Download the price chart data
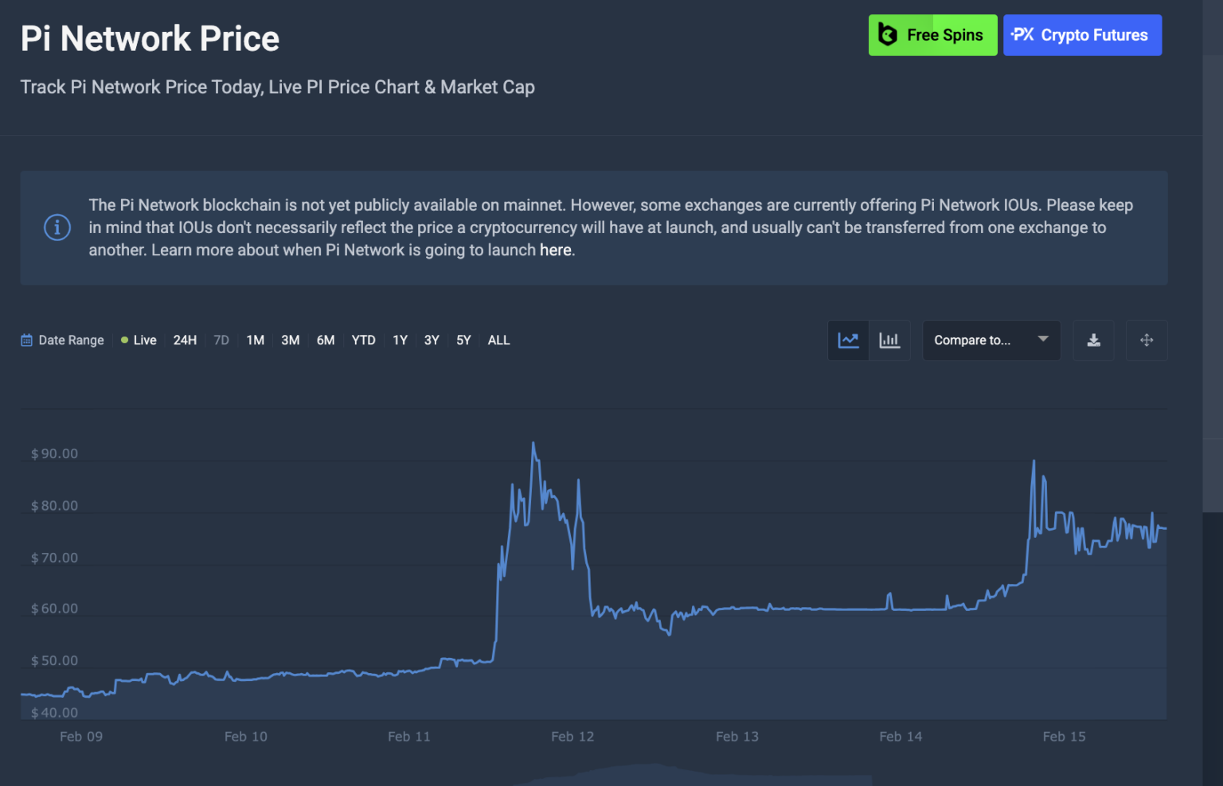Viewport: 1223px width, 786px height. (x=1093, y=340)
